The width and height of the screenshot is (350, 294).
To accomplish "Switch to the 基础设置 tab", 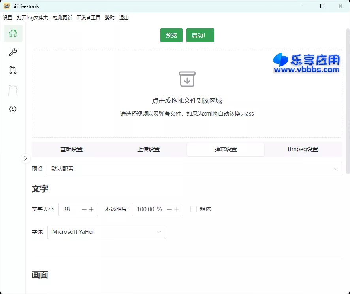I will 71,149.
